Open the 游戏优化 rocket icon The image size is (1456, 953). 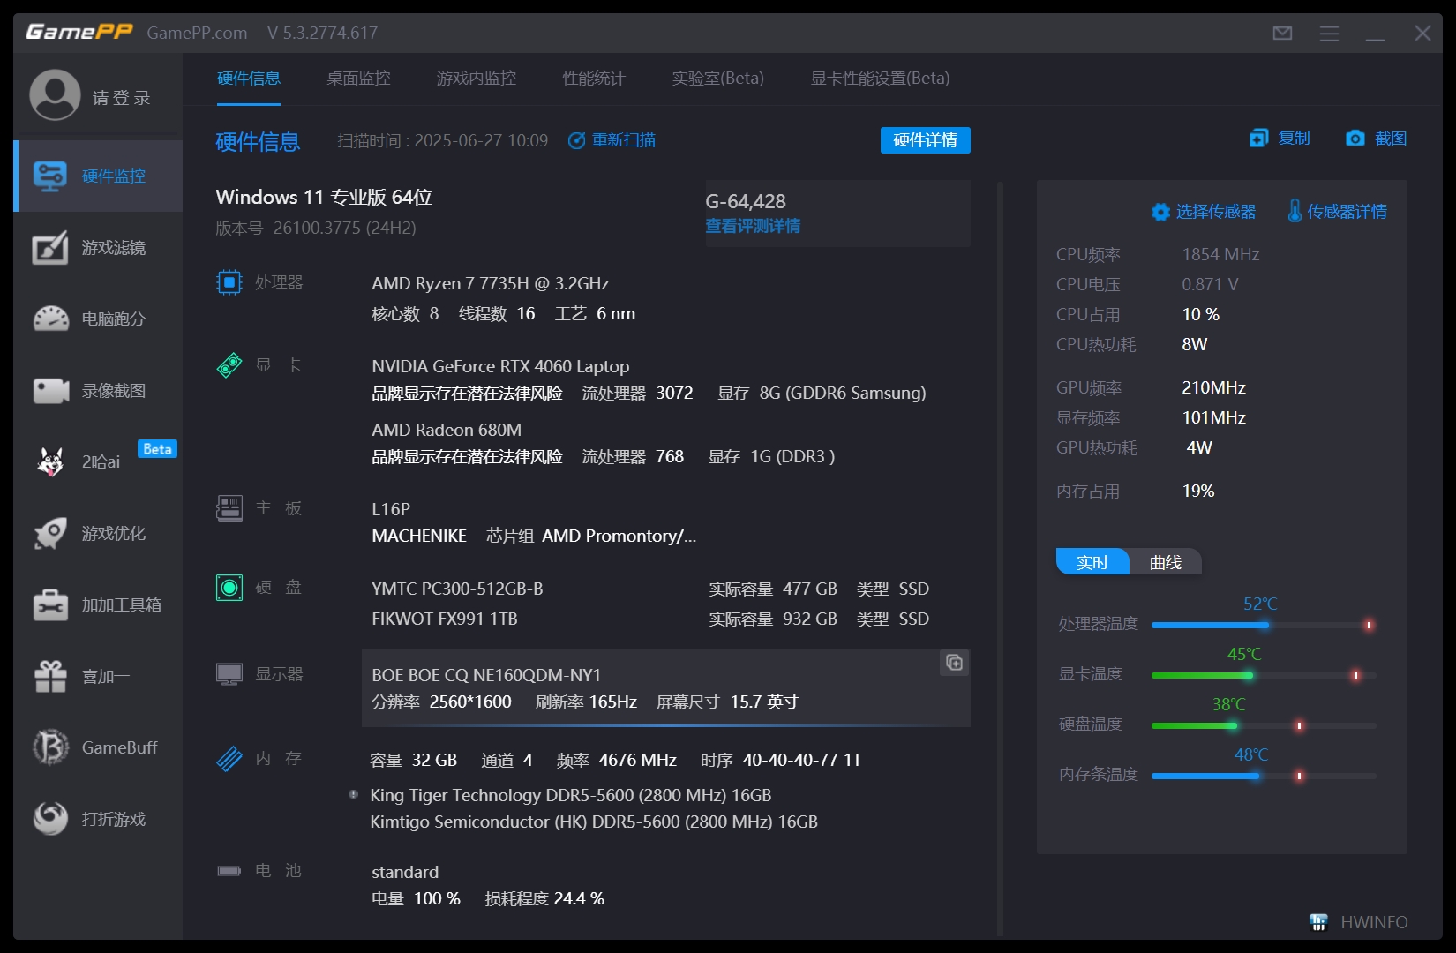(x=50, y=533)
